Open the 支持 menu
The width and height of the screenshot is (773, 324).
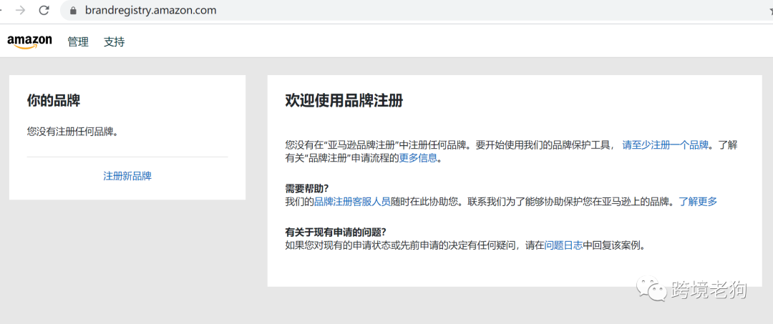tap(114, 42)
